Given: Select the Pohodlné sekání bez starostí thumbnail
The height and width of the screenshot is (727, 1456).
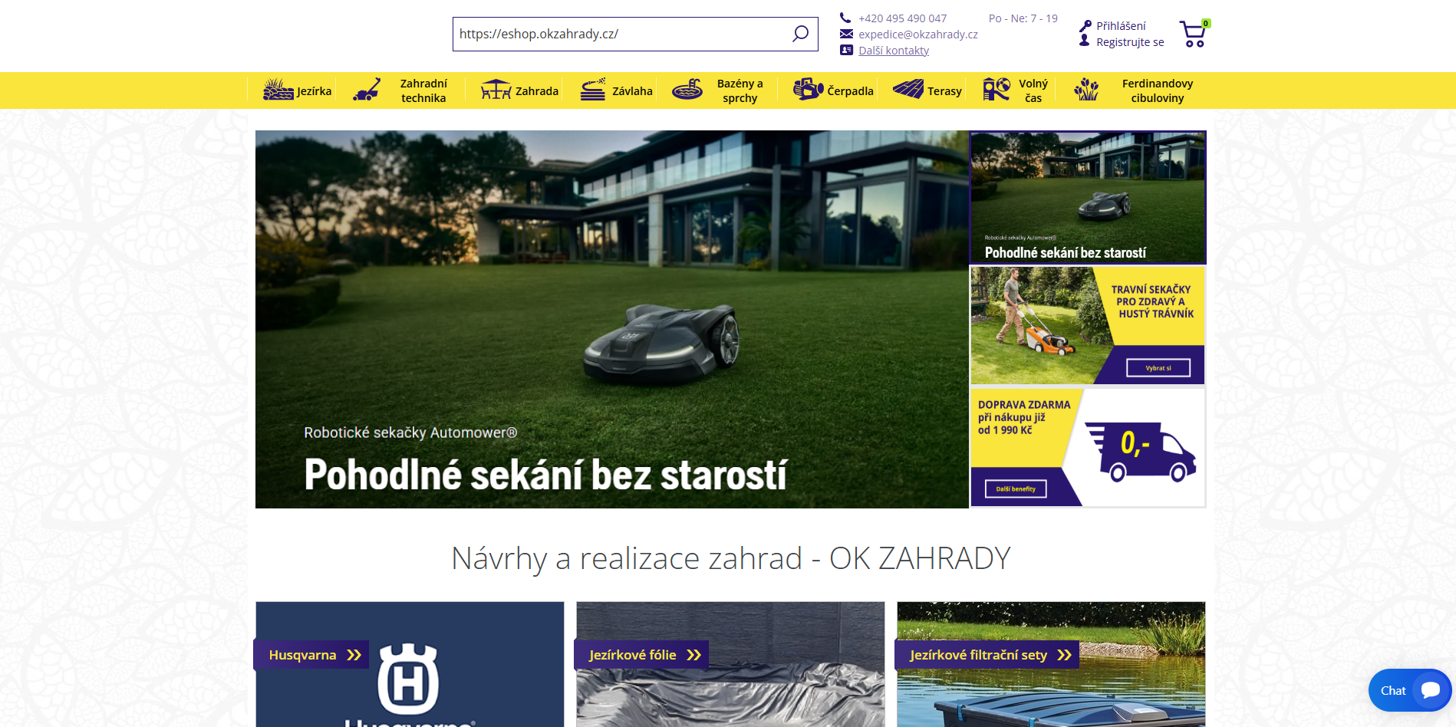Looking at the screenshot, I should tap(1088, 197).
